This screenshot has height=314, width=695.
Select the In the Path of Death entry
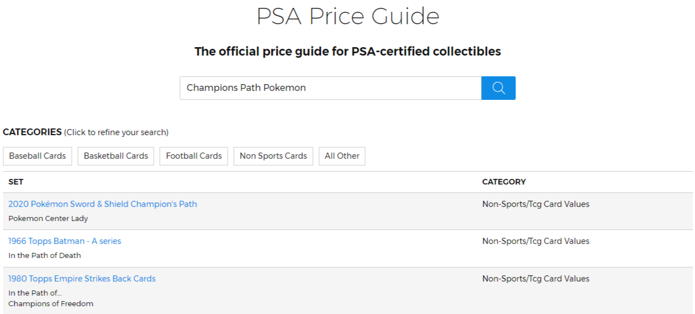[x=45, y=256]
